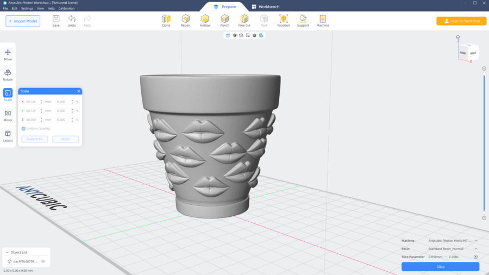Click the Import Model button

[x=23, y=21]
